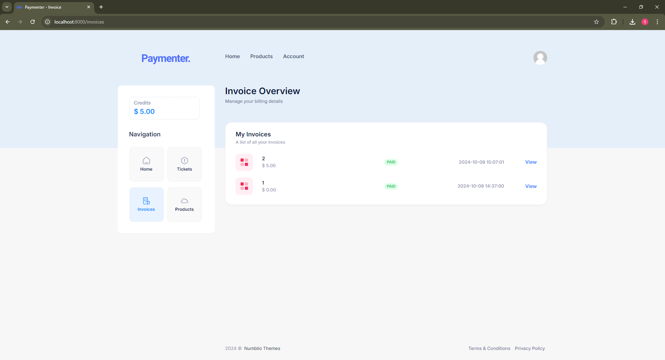Open a new browser tab
The height and width of the screenshot is (360, 665).
[x=101, y=7]
